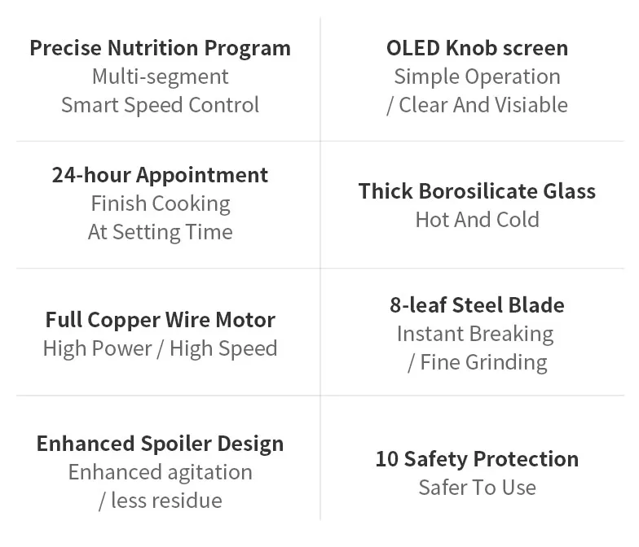Viewport: 639px width, 547px height.
Task: Select the Safer To Use text
Action: (478, 488)
